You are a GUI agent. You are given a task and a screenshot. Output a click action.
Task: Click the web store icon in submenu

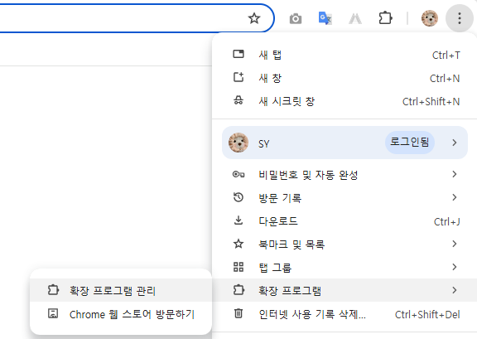point(53,313)
